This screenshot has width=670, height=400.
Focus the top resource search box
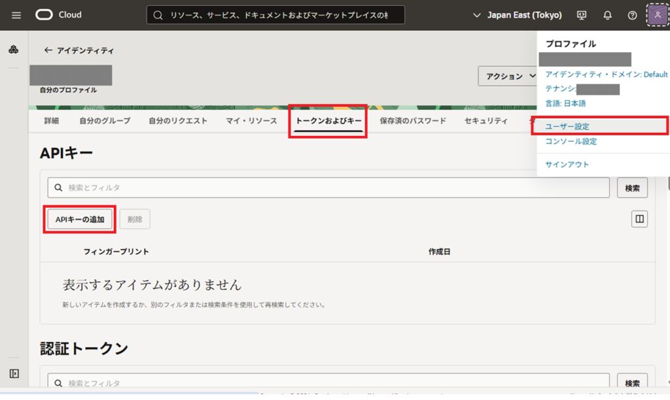[275, 15]
